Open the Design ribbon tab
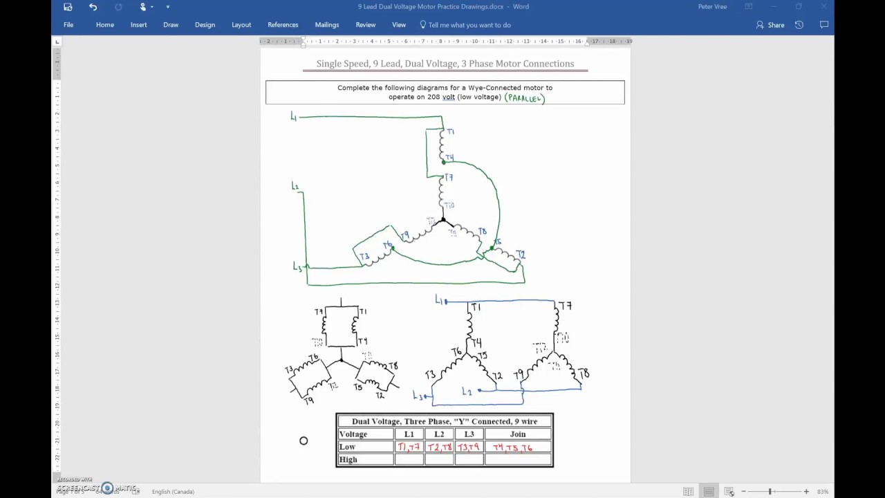This screenshot has height=498, width=885. coord(205,25)
